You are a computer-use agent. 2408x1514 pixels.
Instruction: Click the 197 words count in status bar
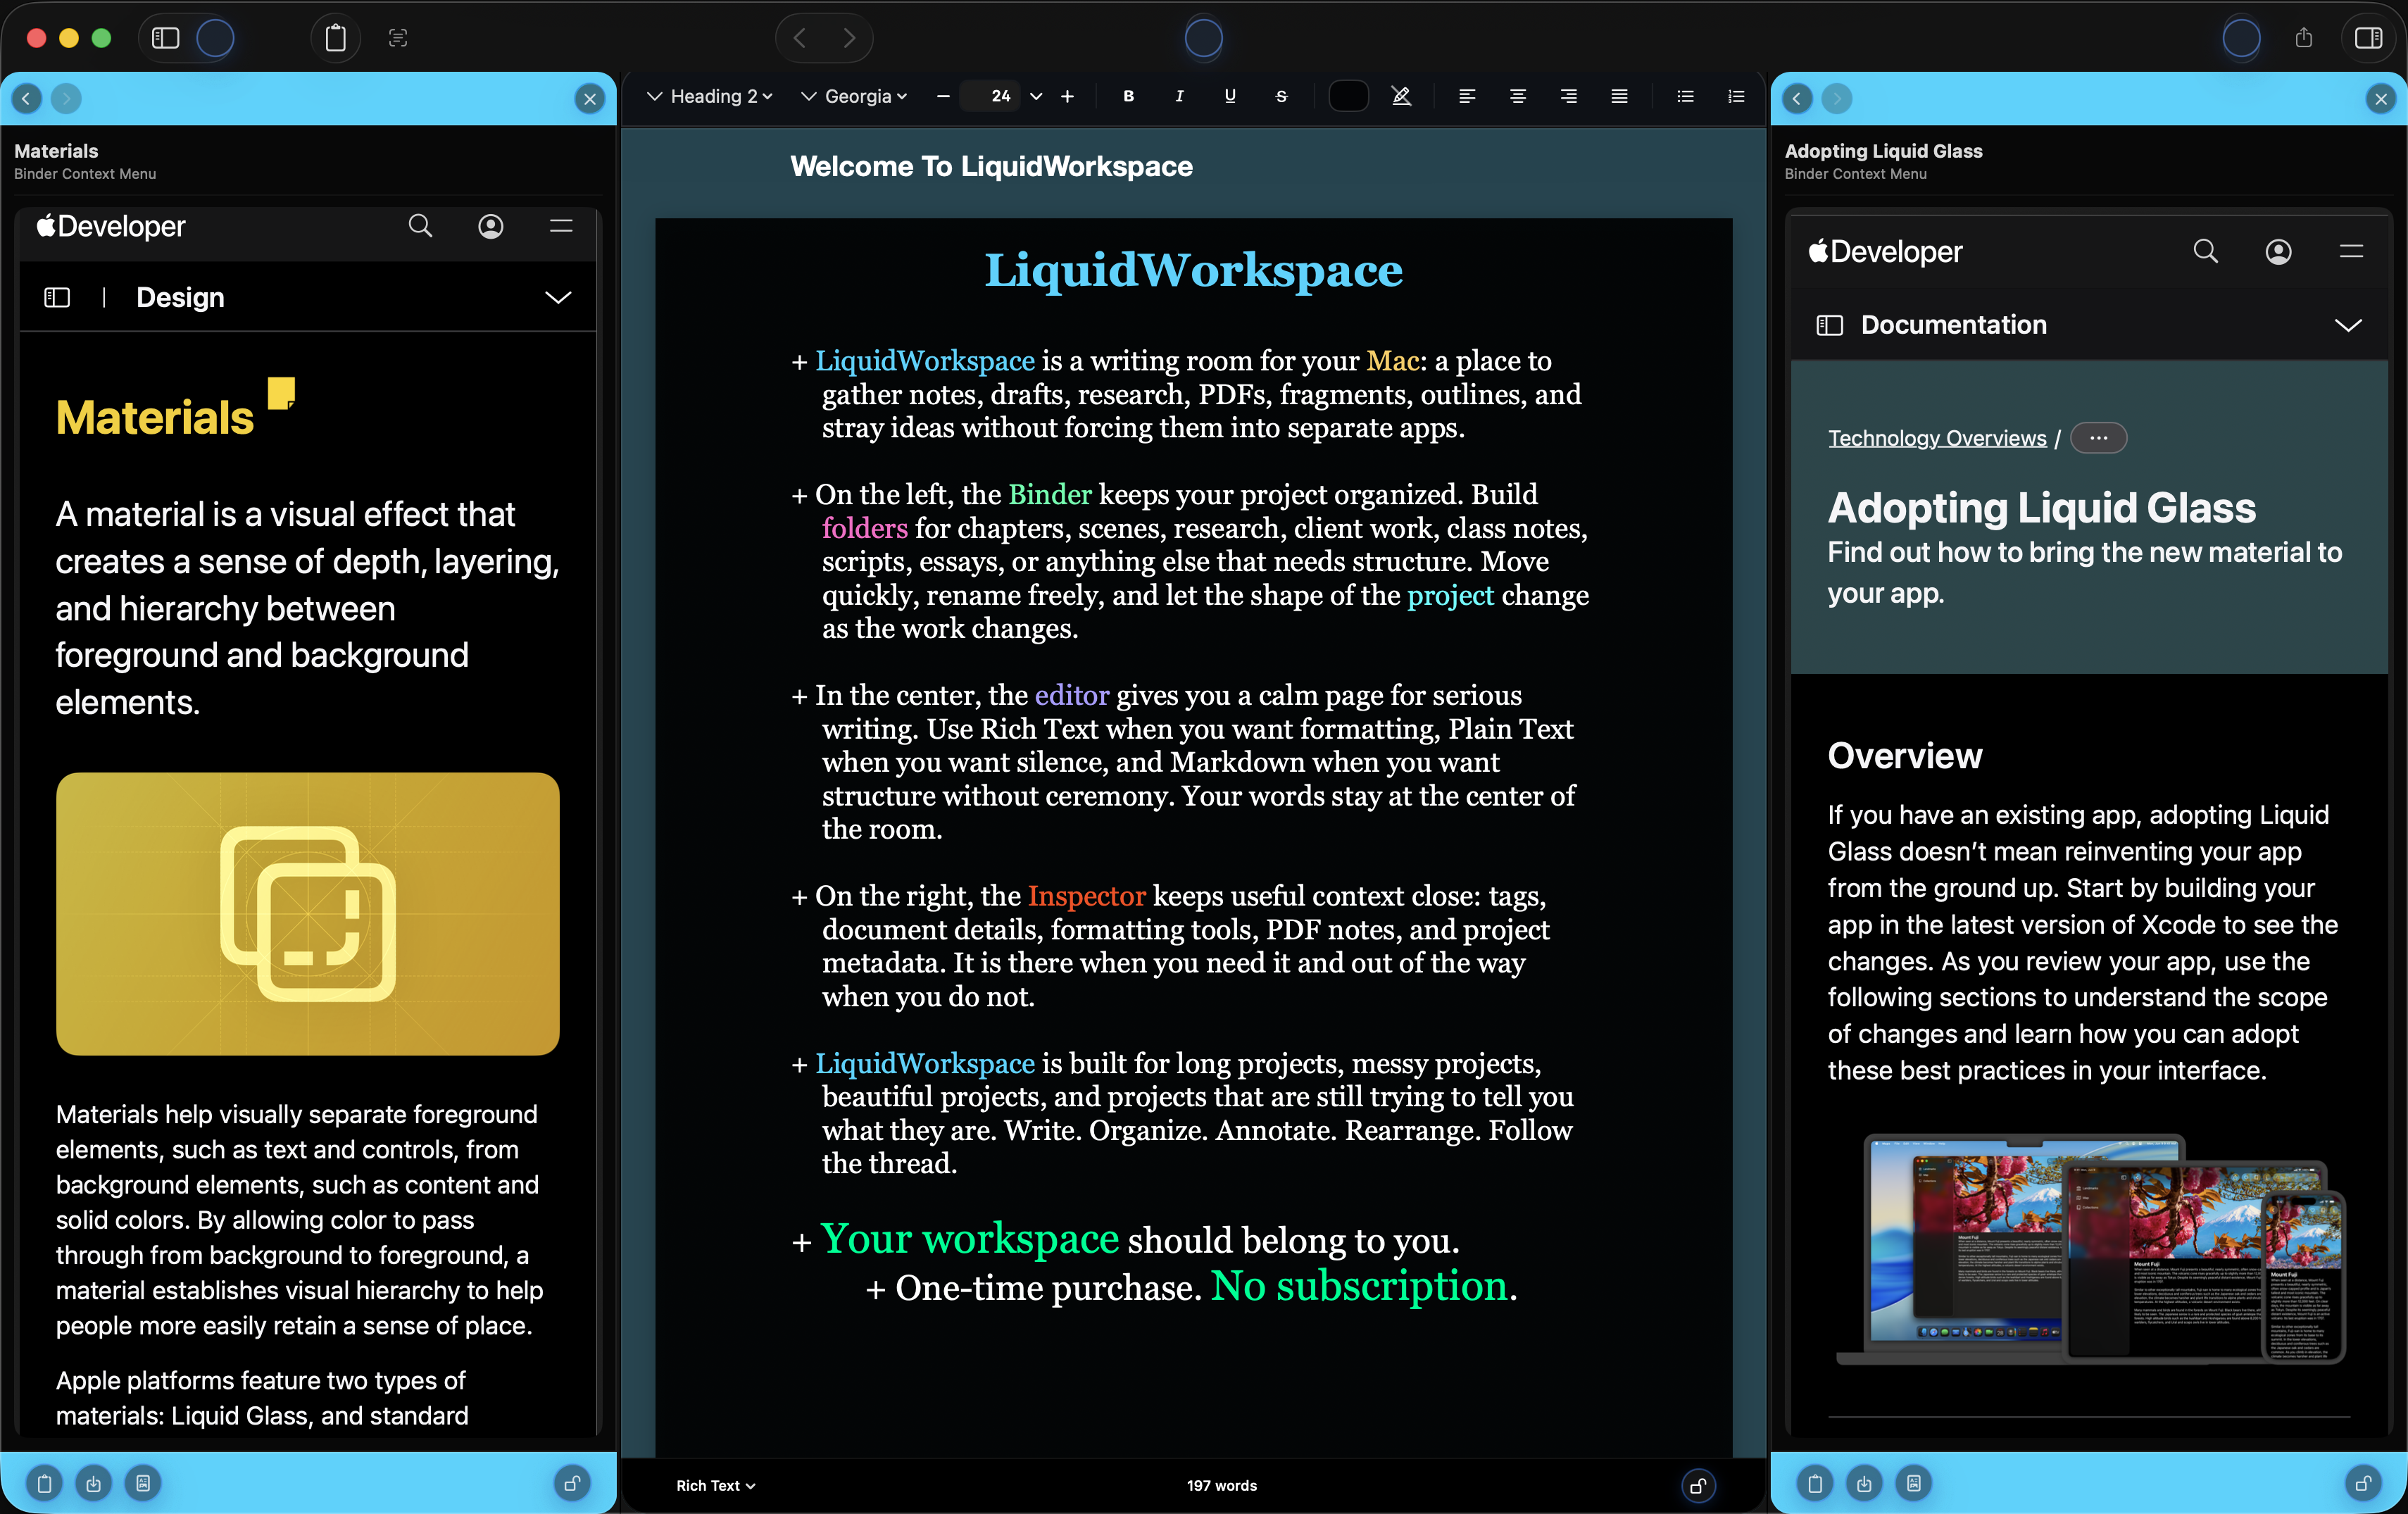click(1221, 1485)
